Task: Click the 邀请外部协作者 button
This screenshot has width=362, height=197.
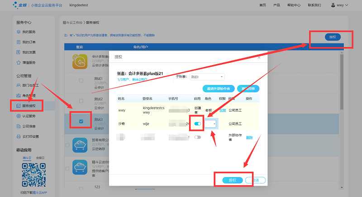Action: pyautogui.click(x=219, y=89)
